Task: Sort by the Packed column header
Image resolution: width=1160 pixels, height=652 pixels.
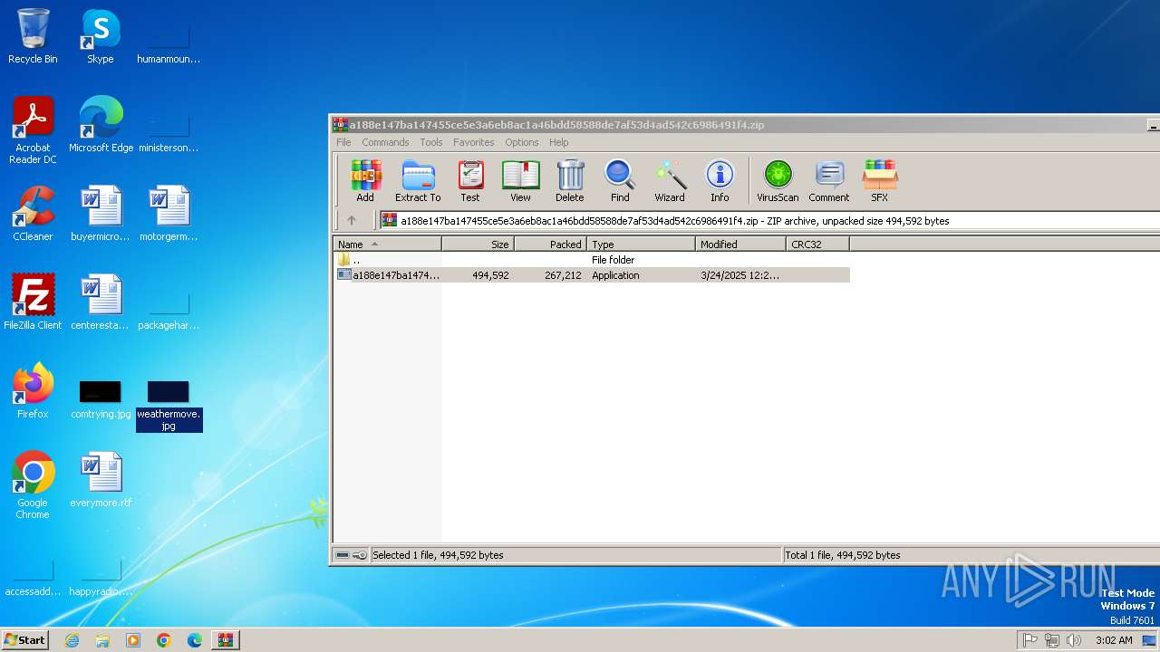Action: pos(551,244)
